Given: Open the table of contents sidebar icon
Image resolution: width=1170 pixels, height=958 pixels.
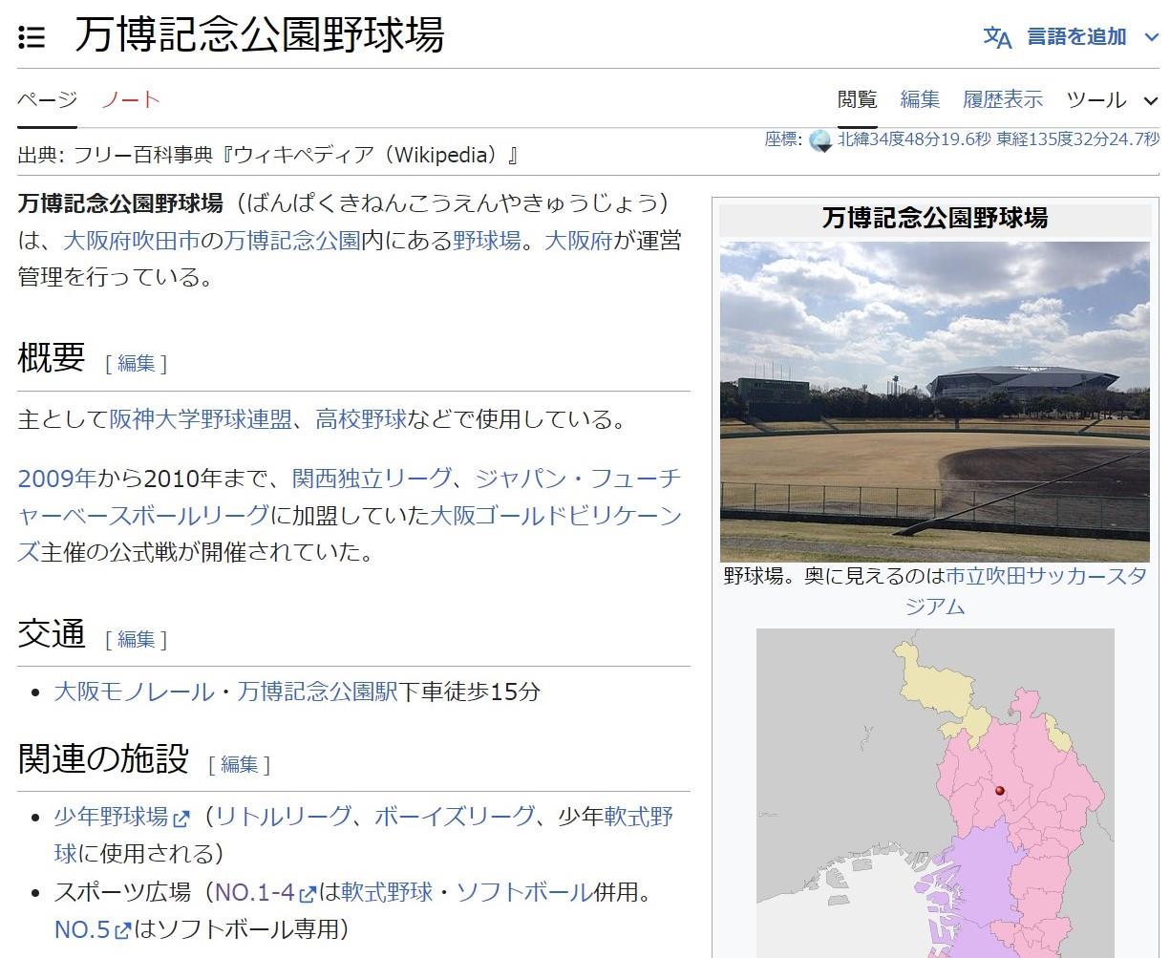Looking at the screenshot, I should pos(32,37).
